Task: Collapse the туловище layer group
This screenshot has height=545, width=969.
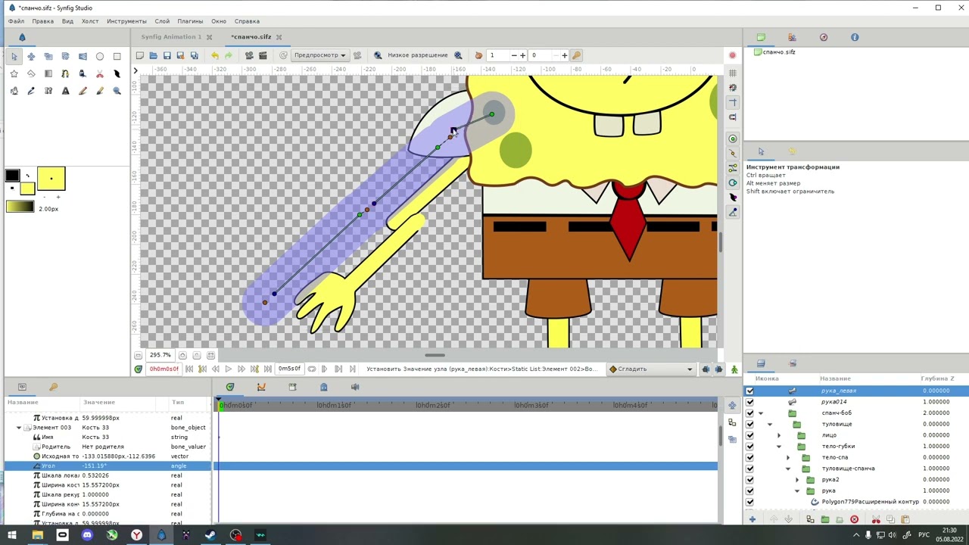Action: pyautogui.click(x=770, y=424)
